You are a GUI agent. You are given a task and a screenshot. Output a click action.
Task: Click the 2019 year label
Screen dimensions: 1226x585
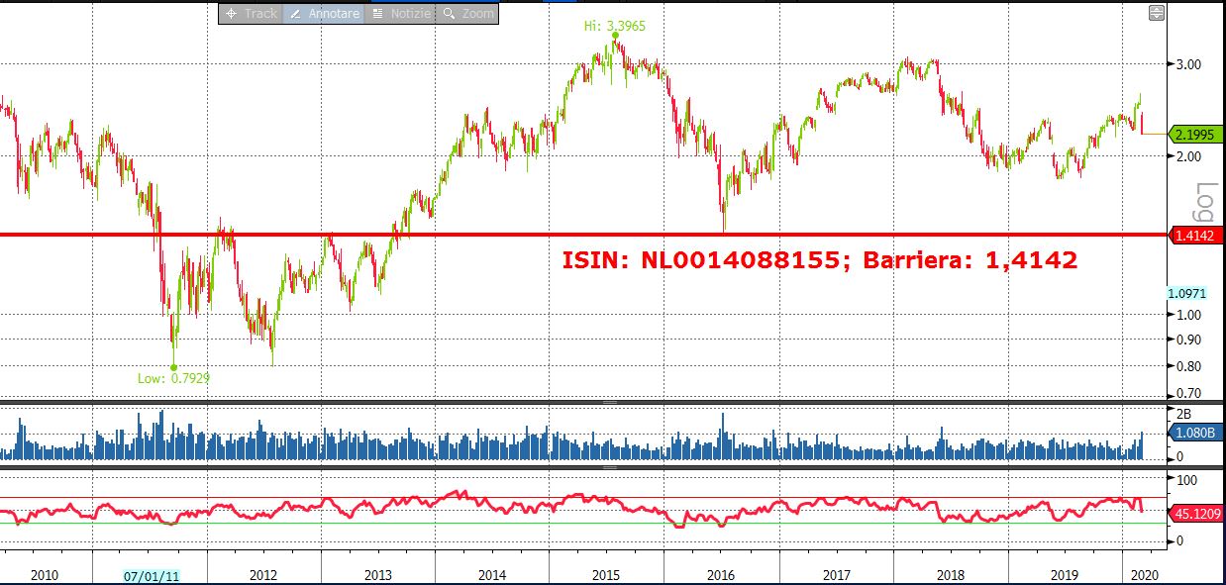pyautogui.click(x=1065, y=575)
